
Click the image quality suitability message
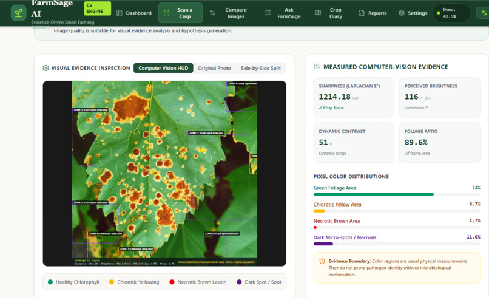click(143, 30)
